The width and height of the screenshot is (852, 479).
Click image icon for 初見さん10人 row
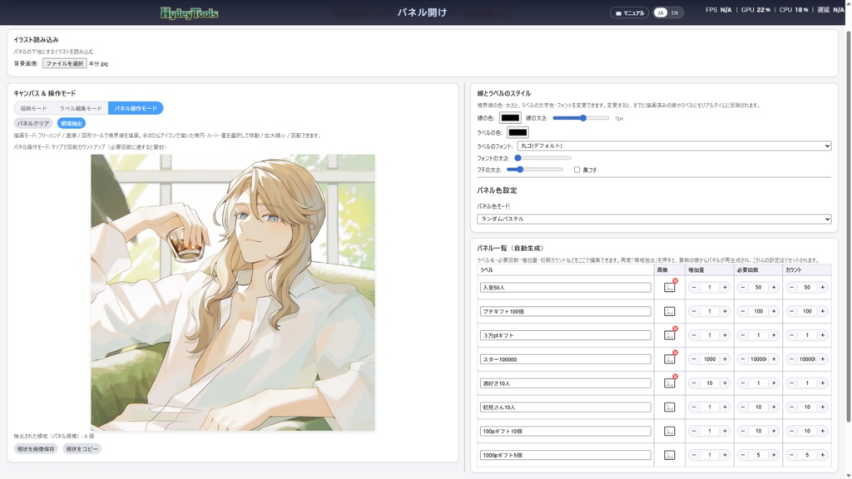click(x=670, y=407)
